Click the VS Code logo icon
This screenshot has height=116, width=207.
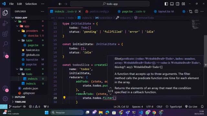4,4
